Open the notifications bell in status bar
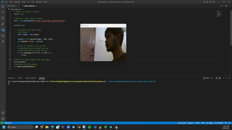This screenshot has height=130, width=232. (229, 123)
